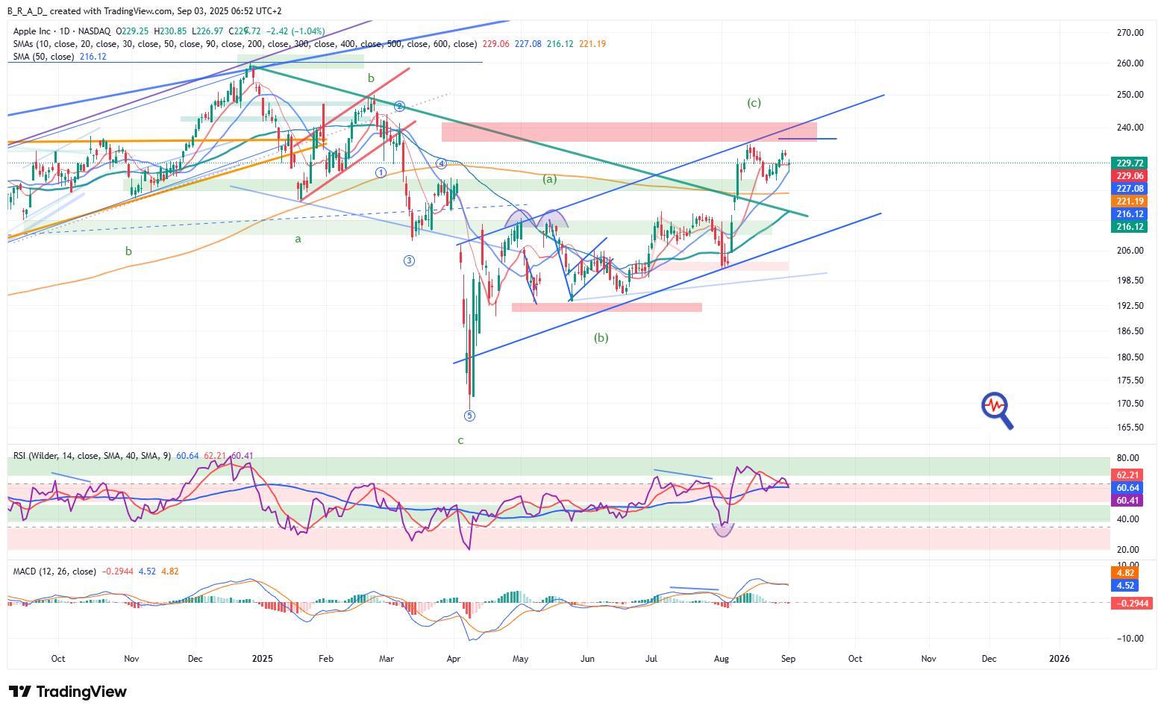This screenshot has width=1164, height=714.
Task: Click the green 'a' label near February
Action: pyautogui.click(x=298, y=239)
